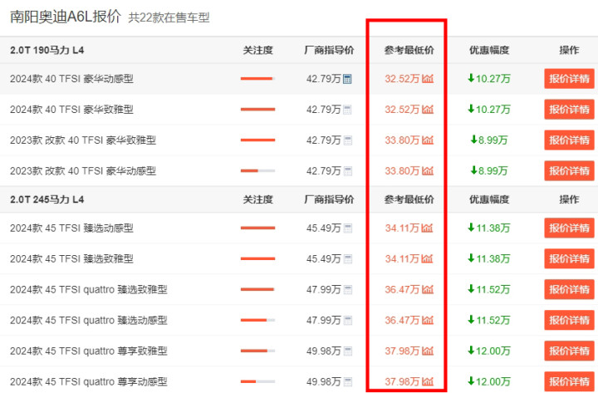Click 厂商指导价 header in 245马力 group

tap(329, 199)
